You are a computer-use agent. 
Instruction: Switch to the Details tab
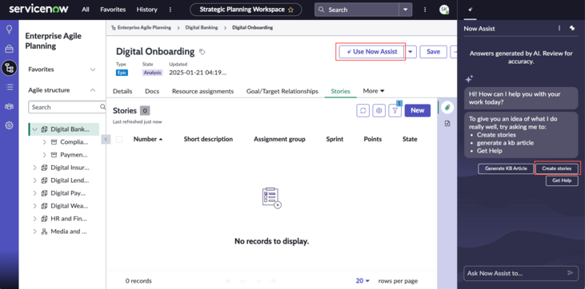(x=122, y=91)
